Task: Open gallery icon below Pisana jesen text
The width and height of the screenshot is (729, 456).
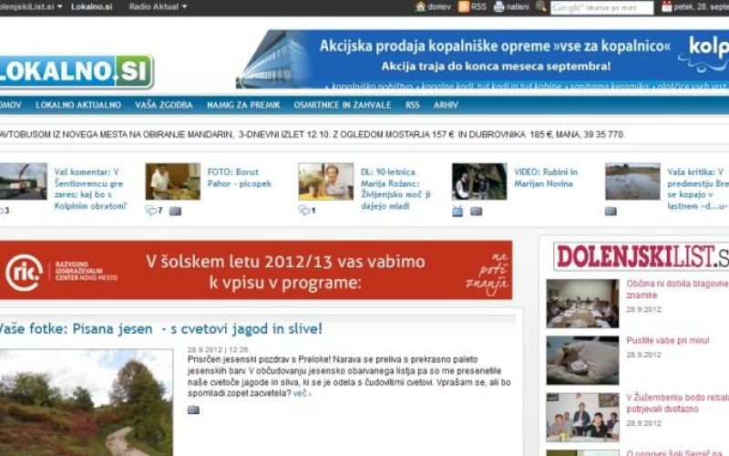Action: pyautogui.click(x=193, y=409)
